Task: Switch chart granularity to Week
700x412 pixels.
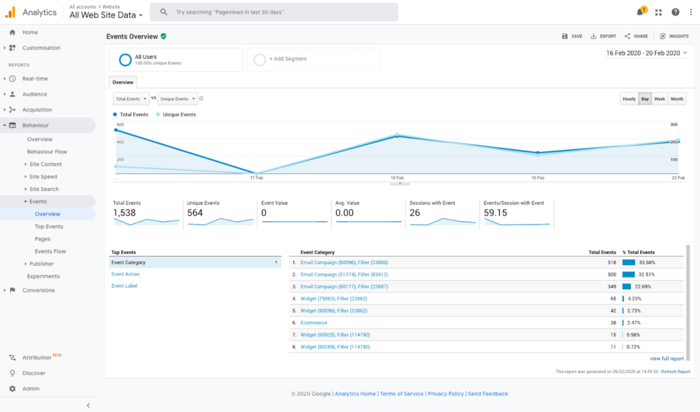Action: pos(660,99)
